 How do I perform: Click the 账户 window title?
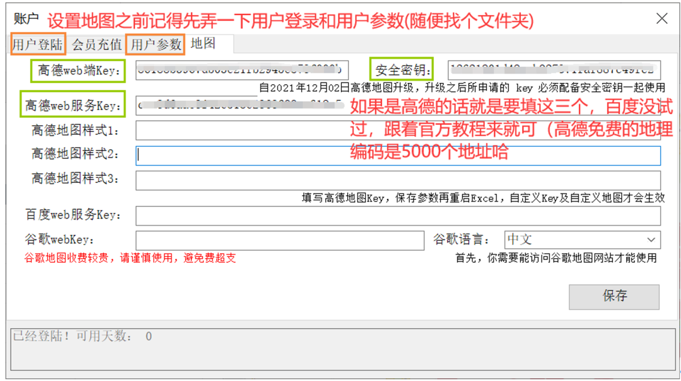tap(26, 19)
